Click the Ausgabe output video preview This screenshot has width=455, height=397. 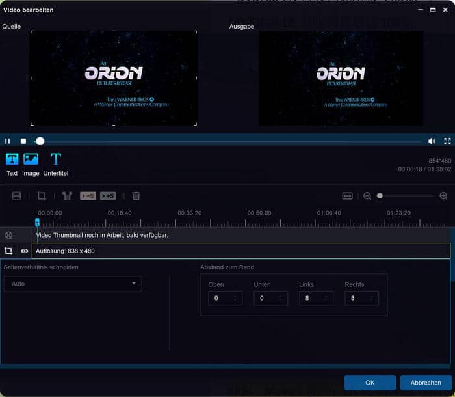(x=341, y=78)
